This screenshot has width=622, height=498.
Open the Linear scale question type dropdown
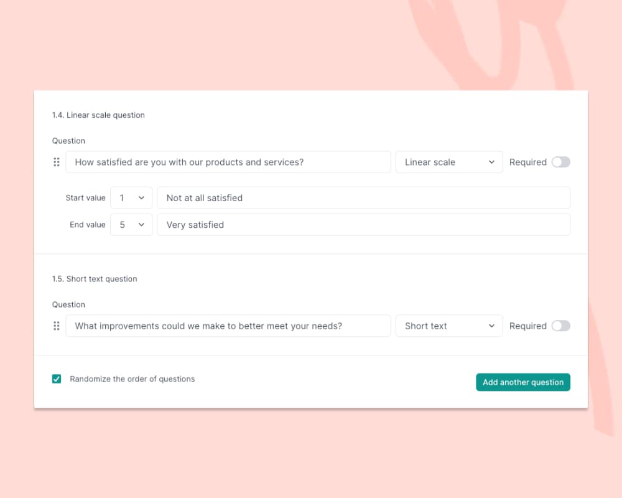449,162
